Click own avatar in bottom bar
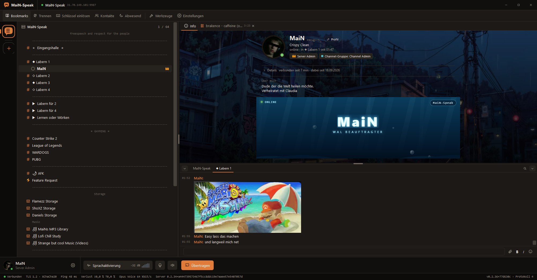This screenshot has width=537, height=280. (x=8, y=265)
